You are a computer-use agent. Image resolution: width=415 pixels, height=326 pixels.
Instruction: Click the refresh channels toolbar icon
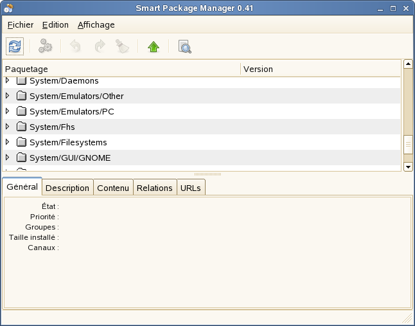click(x=14, y=46)
